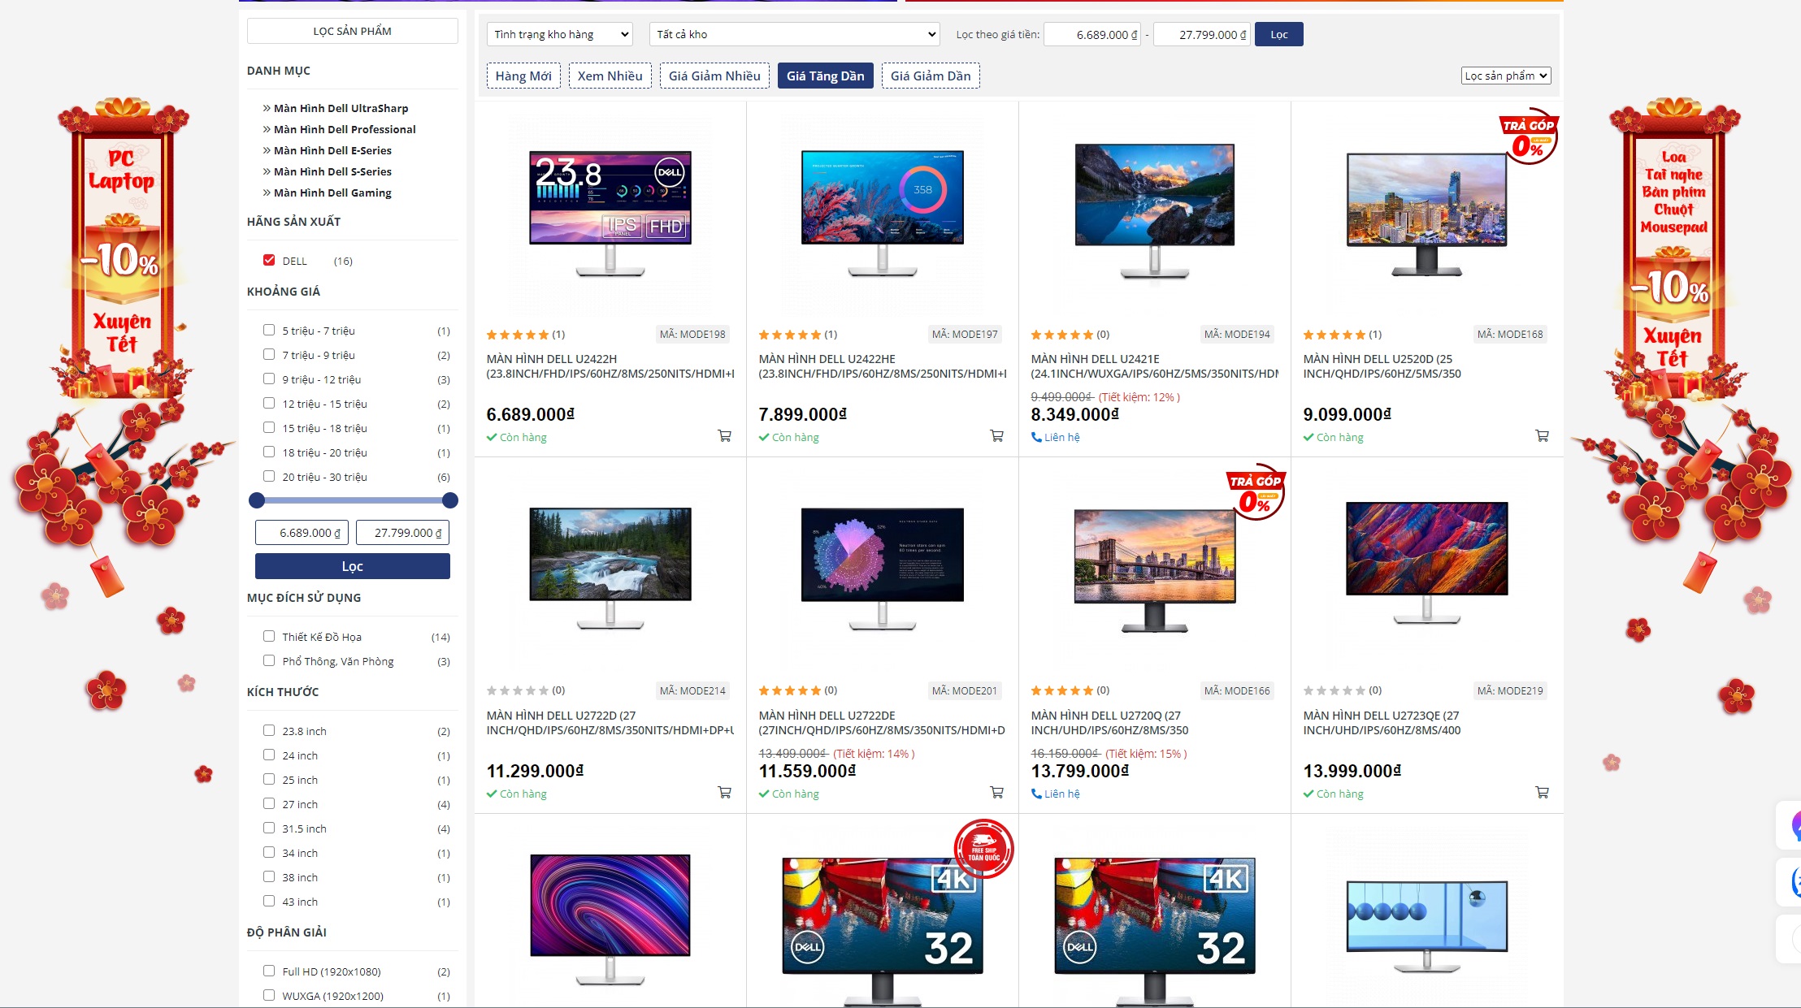Open Tình trạng kho hàng dropdown
Viewport: 1801px width, 1008px height.
click(x=560, y=34)
